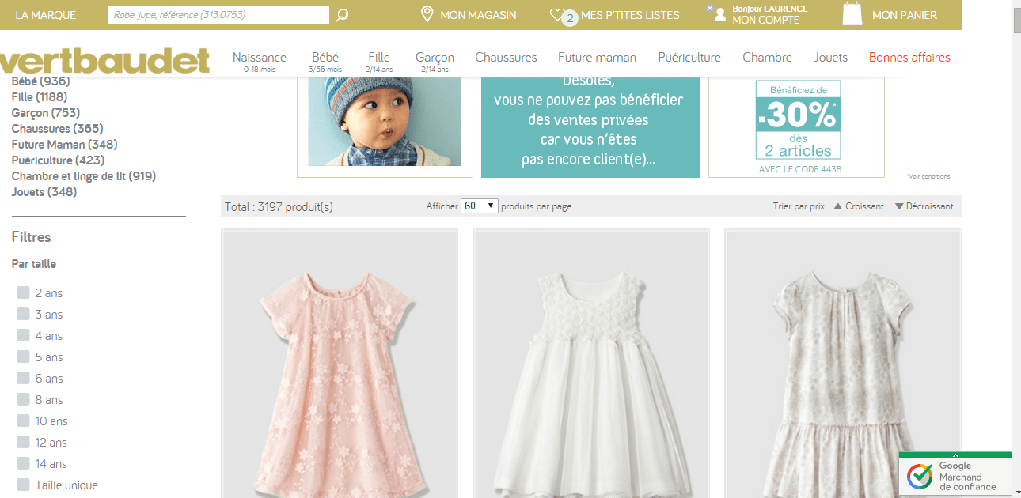This screenshot has height=498, width=1021.
Task: Click the search magnifier icon
Action: click(342, 15)
